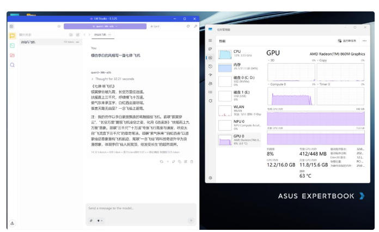
Task: Select 磁盘 0 (C: D:) in performance list
Action: coord(239,81)
